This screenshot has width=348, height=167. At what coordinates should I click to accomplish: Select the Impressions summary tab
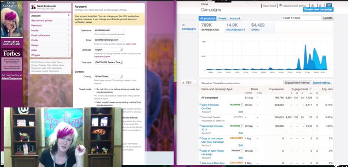212,27
